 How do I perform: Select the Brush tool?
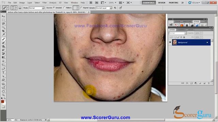[x=3, y=43]
